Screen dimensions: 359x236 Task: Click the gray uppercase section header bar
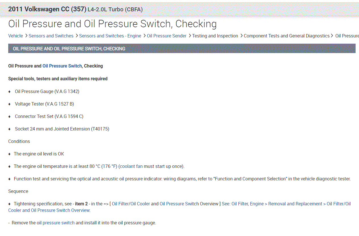(x=182, y=49)
